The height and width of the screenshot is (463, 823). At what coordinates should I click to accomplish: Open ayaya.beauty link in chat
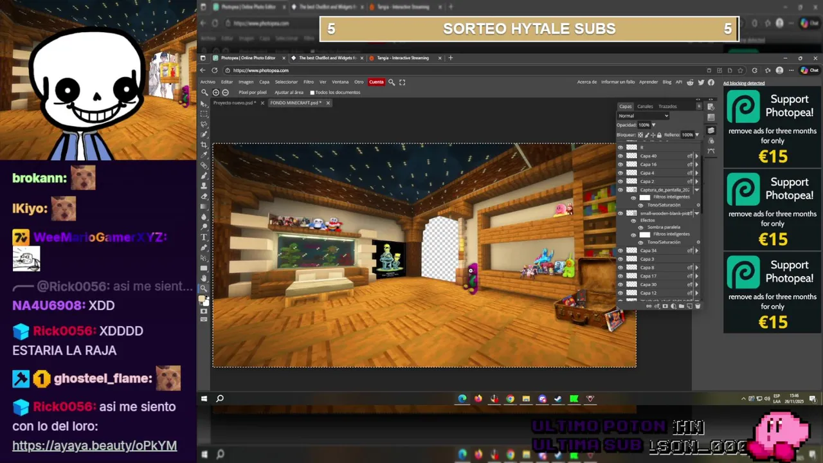(x=95, y=446)
